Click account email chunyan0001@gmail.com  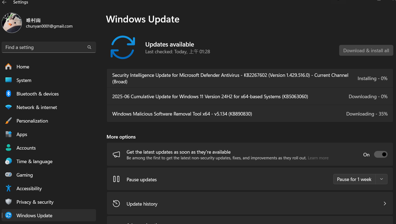click(49, 26)
